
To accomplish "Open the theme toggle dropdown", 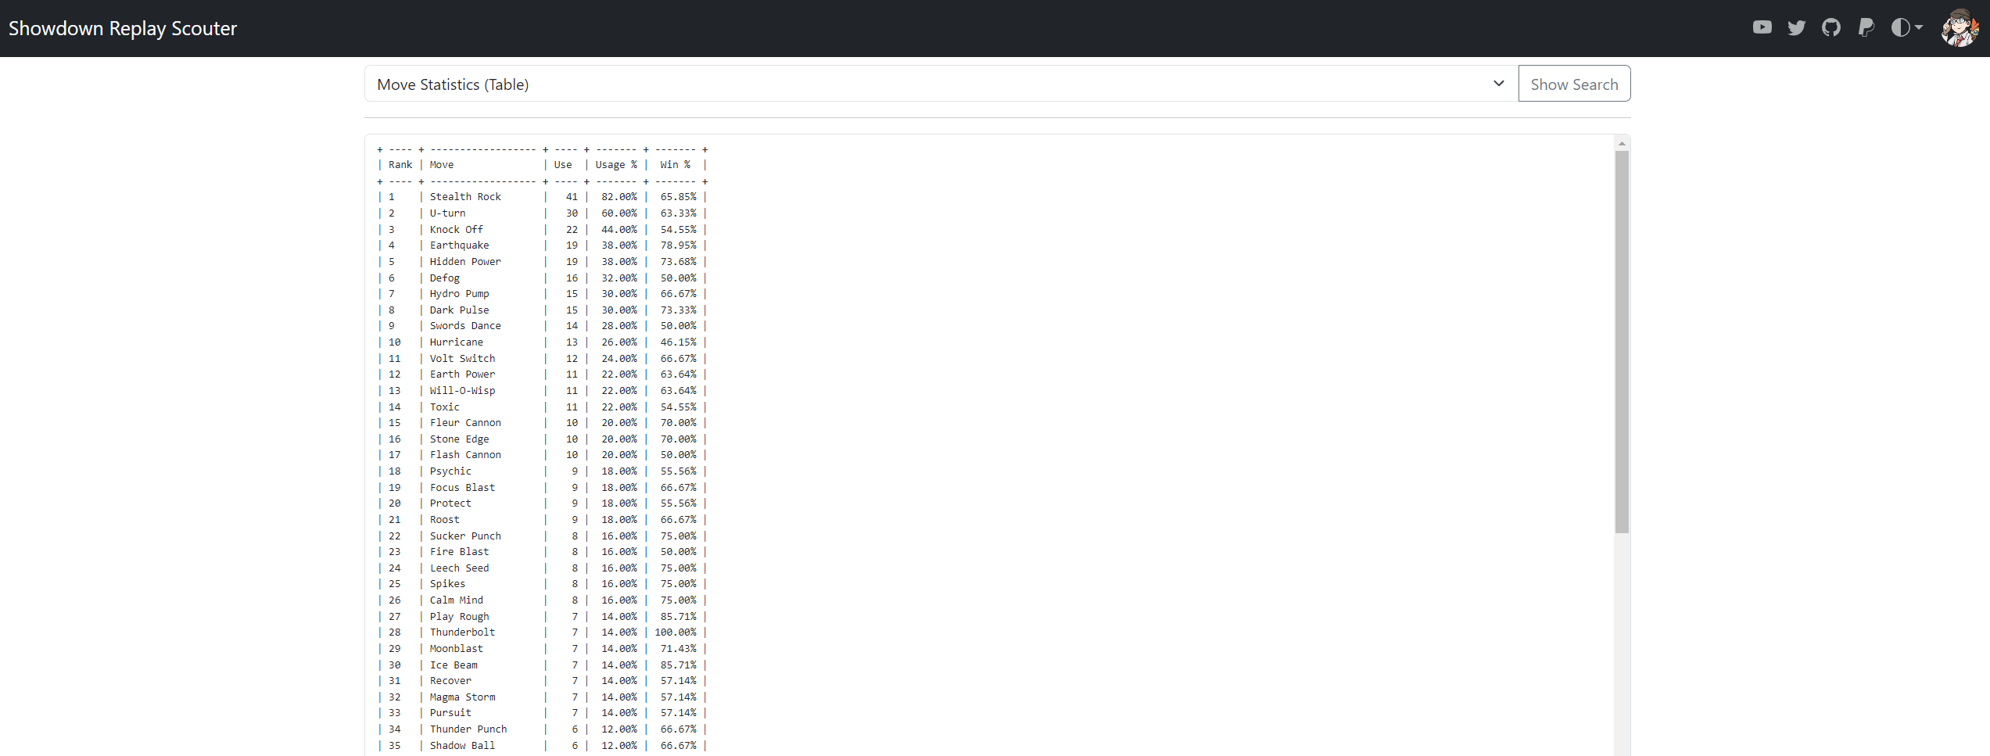I will click(1906, 27).
